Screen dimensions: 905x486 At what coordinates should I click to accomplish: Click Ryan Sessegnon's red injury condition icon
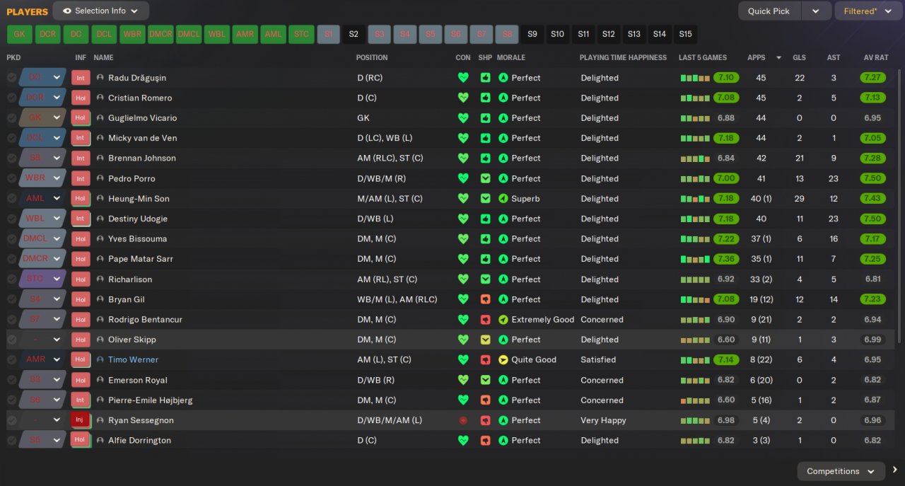(x=463, y=420)
